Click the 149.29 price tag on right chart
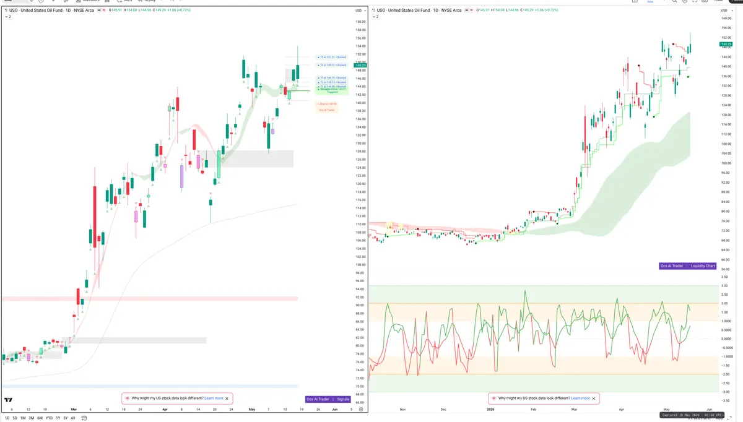 click(725, 44)
